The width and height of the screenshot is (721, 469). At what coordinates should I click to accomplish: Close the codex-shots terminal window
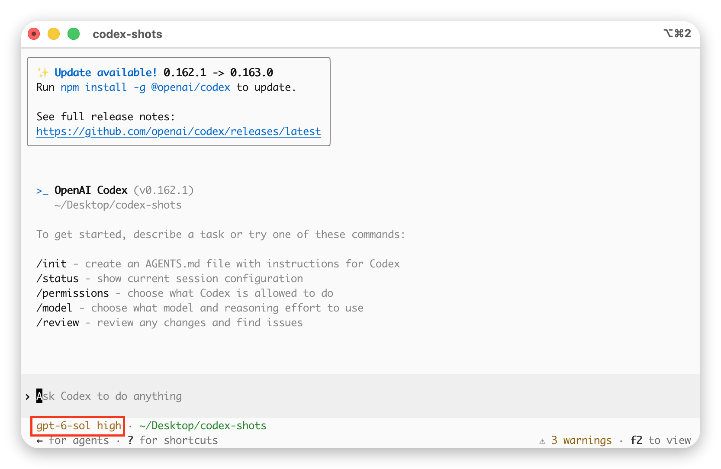[x=34, y=34]
